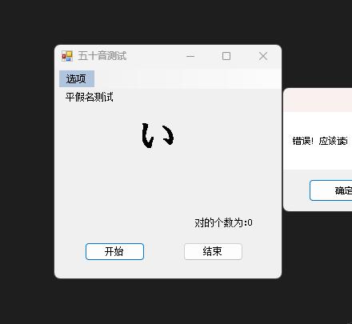Click the 平假名测试 label
Image resolution: width=352 pixels, height=324 pixels.
[90, 97]
